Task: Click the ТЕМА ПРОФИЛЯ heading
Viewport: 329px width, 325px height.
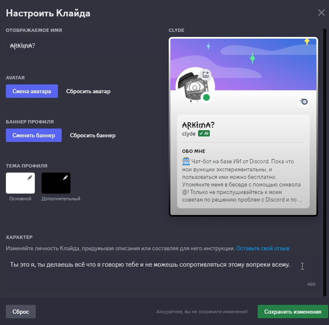Action: (26, 166)
